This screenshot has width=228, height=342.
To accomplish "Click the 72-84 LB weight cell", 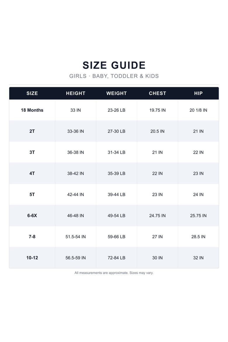I will pos(117,258).
